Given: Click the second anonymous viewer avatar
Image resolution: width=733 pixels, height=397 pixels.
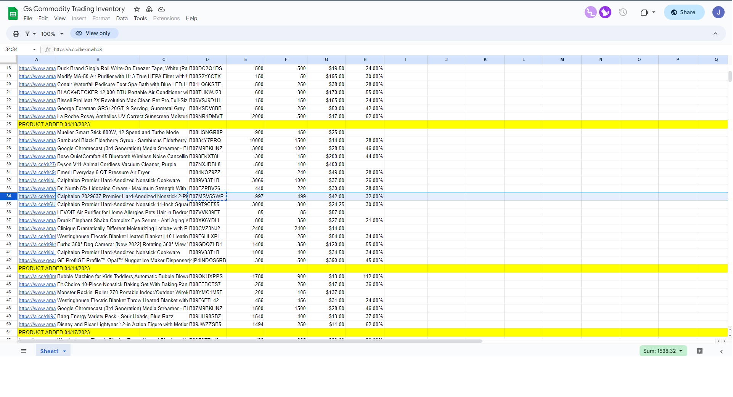Looking at the screenshot, I should (x=605, y=12).
